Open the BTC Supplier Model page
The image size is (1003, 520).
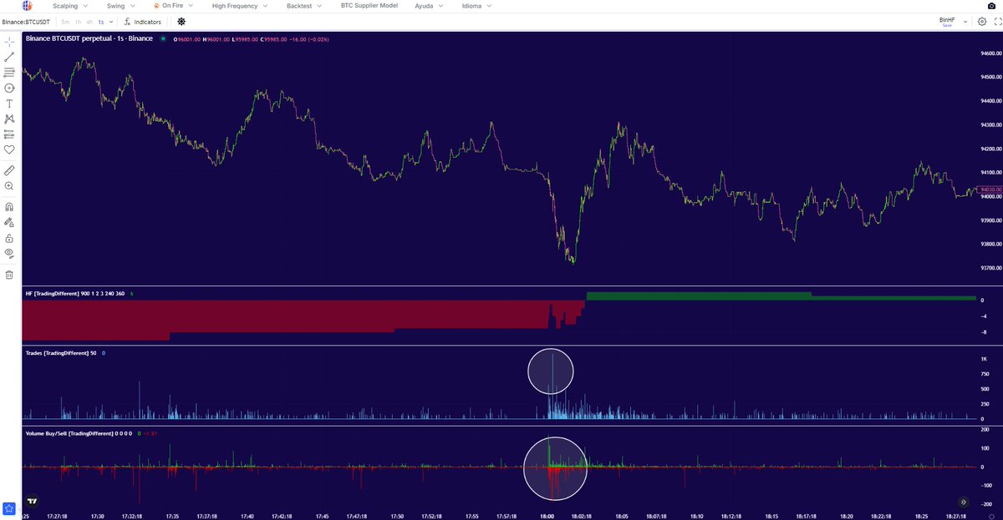click(x=369, y=6)
